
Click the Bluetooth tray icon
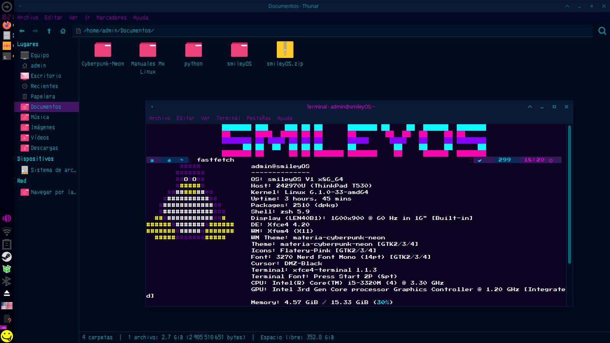(x=7, y=281)
